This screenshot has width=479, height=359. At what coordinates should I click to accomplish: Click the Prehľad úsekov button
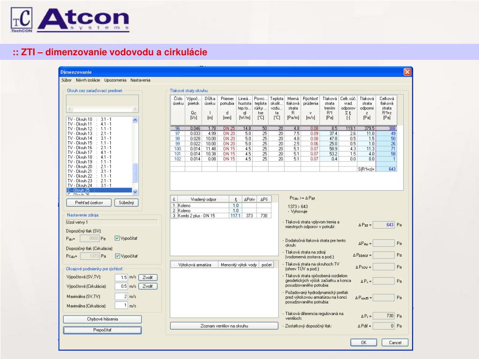tap(88, 202)
